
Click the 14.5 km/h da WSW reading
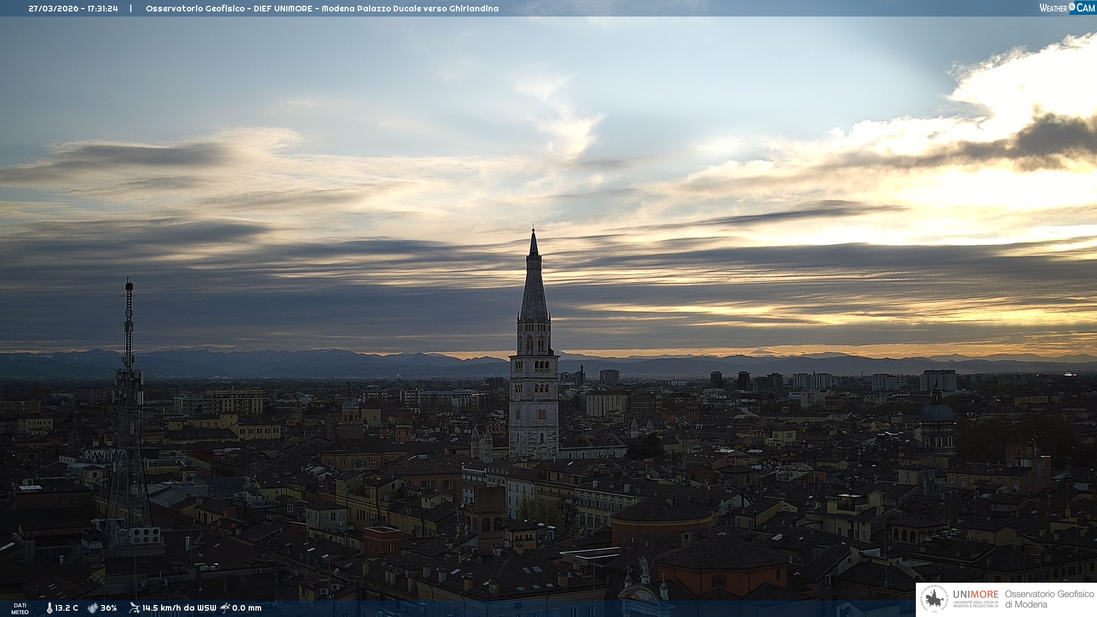(x=179, y=608)
